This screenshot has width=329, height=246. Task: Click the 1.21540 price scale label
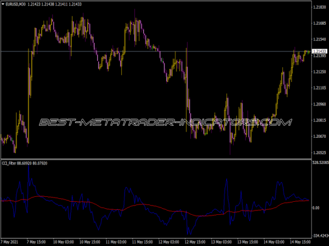click(x=319, y=39)
